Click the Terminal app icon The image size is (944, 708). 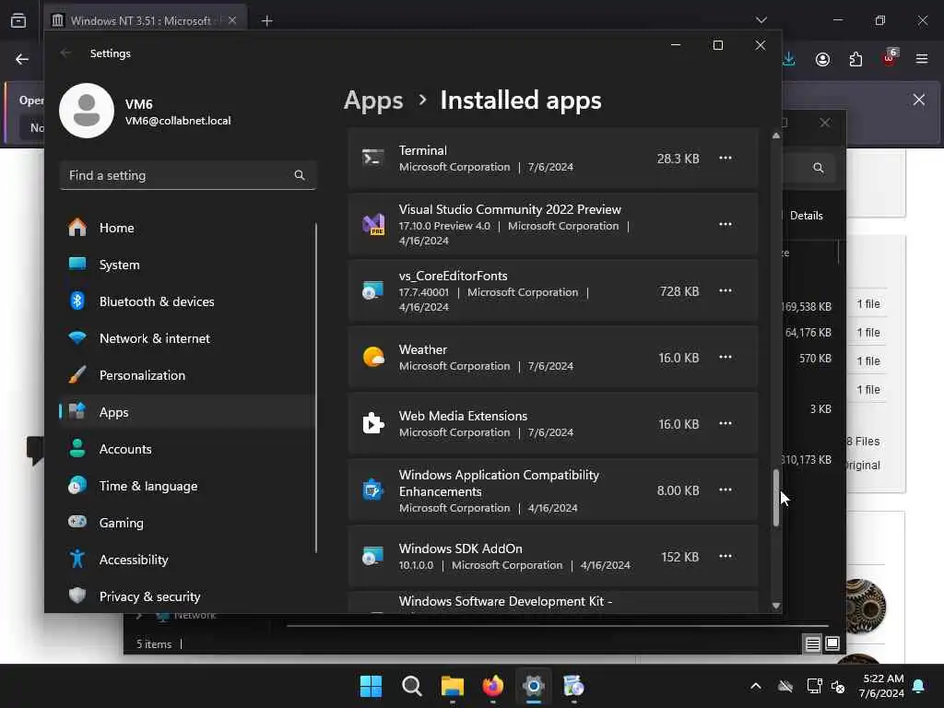tap(373, 159)
